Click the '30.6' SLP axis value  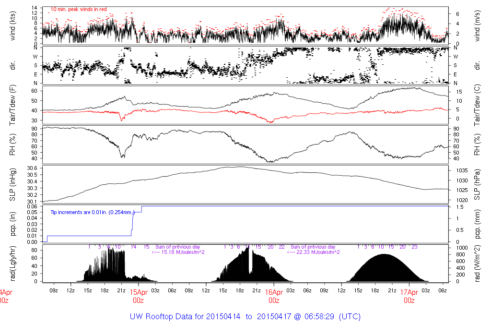pyautogui.click(x=32, y=168)
